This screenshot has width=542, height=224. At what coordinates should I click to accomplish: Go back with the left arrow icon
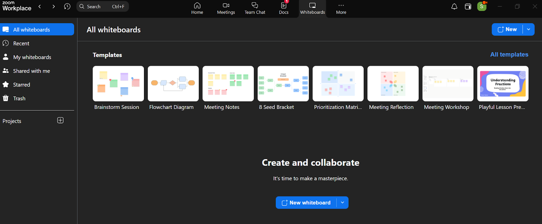click(x=40, y=6)
